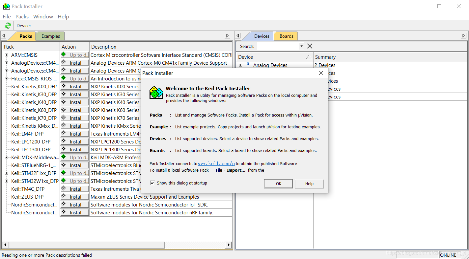Install the Keil::LPC1300_DFP pack

click(x=75, y=149)
